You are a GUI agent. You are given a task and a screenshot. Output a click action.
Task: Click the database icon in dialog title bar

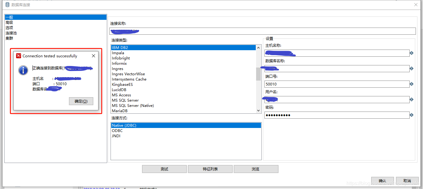tap(7, 5)
